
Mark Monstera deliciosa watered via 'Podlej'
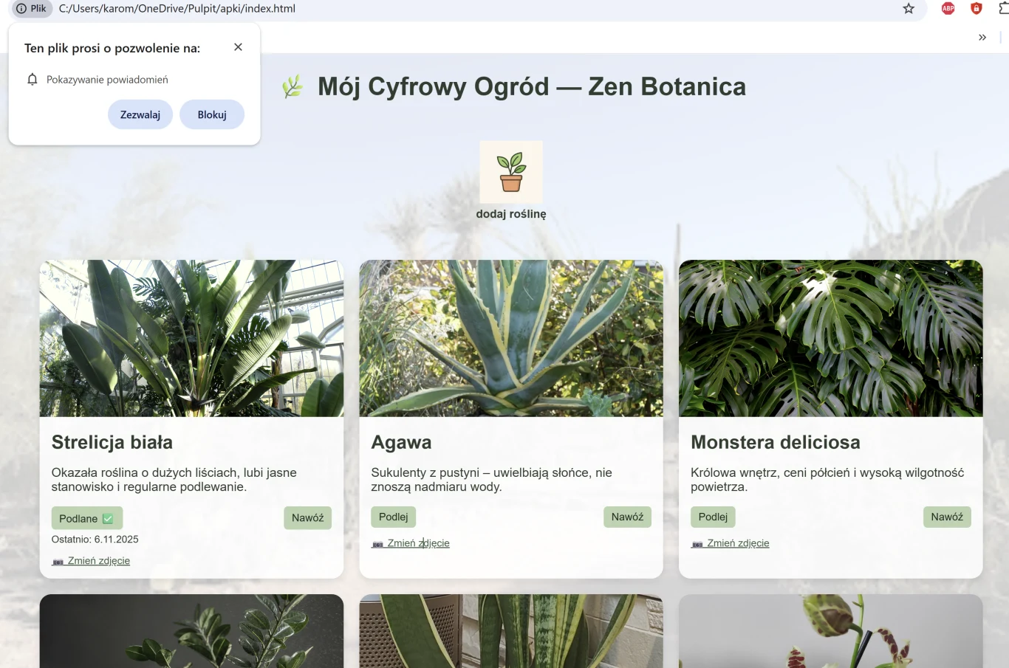pyautogui.click(x=712, y=517)
